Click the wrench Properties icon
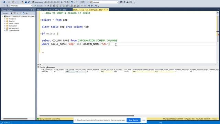The height and width of the screenshot is (124, 220). [x=124, y=2]
